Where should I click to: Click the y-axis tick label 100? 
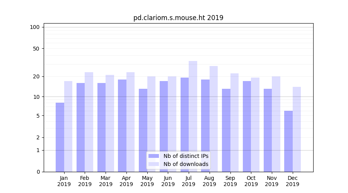click(x=35, y=27)
